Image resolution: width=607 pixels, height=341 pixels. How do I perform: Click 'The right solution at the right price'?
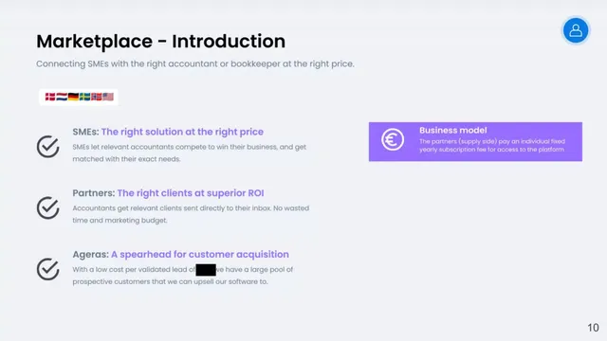pyautogui.click(x=182, y=132)
